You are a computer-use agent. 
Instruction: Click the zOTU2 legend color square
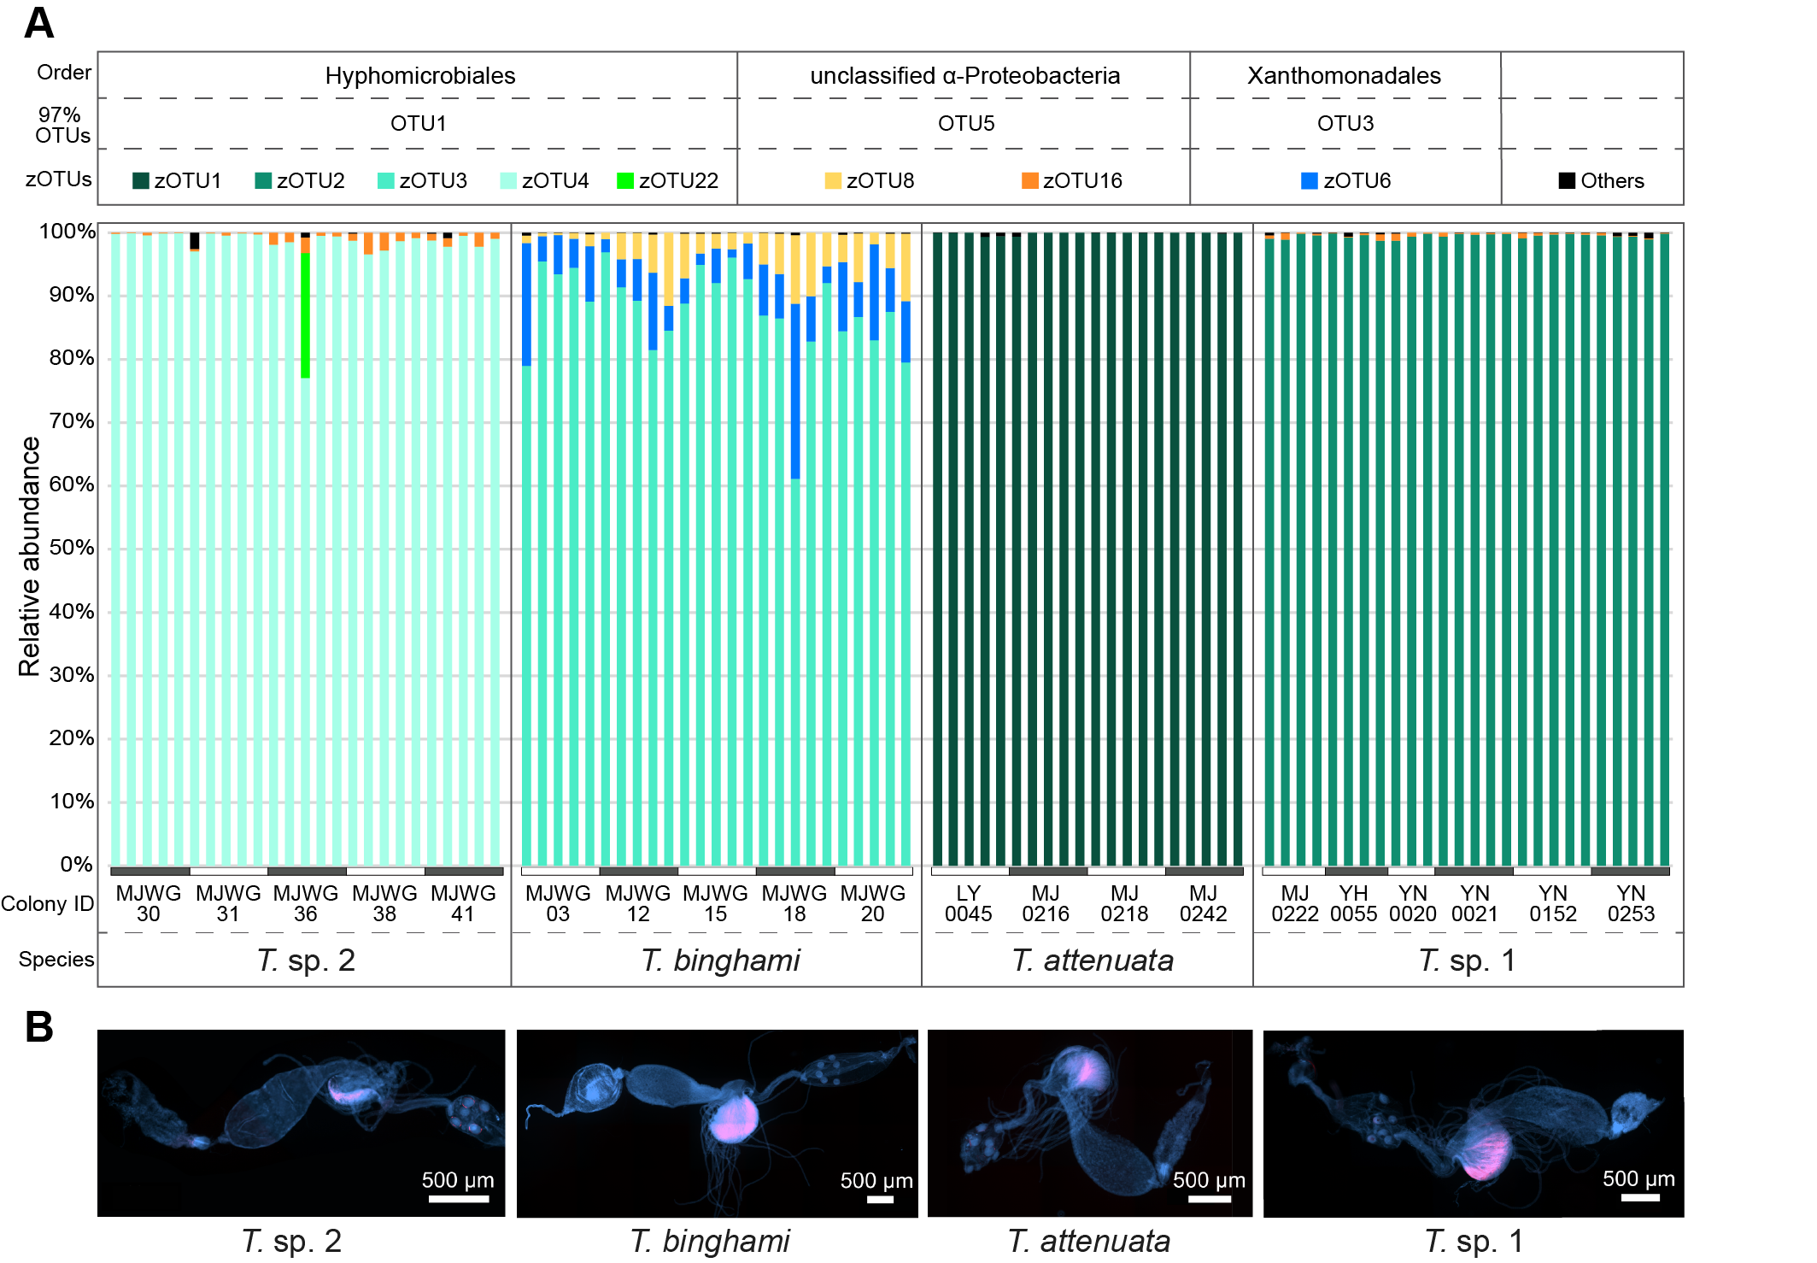tap(263, 180)
